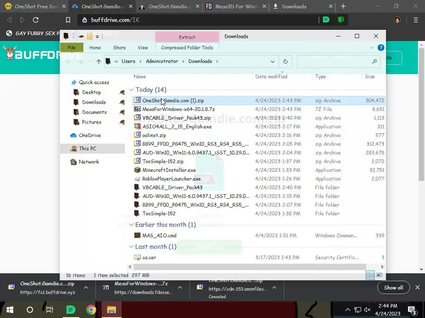Show hidden tray icons

pyautogui.click(x=347, y=310)
